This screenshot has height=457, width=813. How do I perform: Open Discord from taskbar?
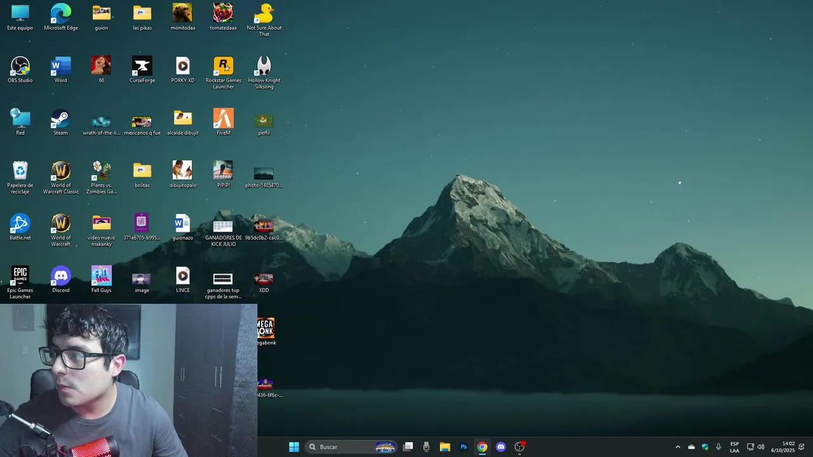(501, 447)
